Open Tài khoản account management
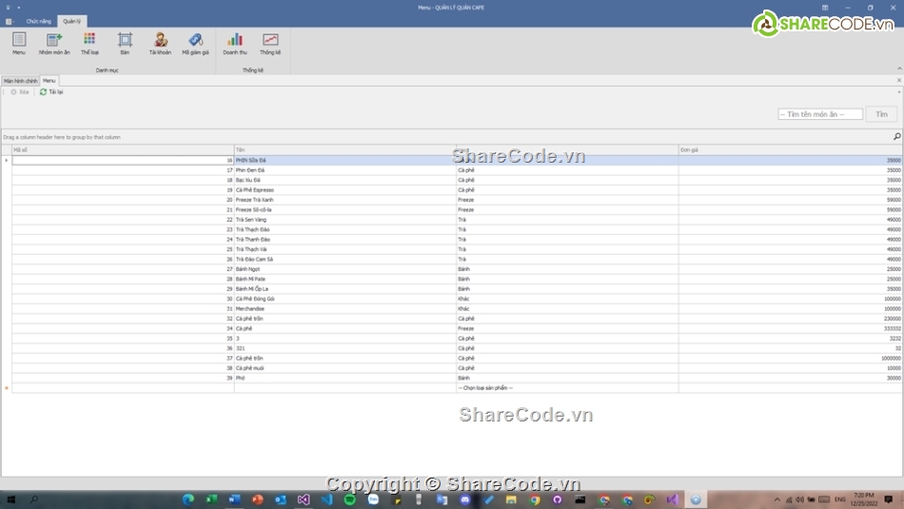Screen dimensions: 904x509 pos(160,40)
